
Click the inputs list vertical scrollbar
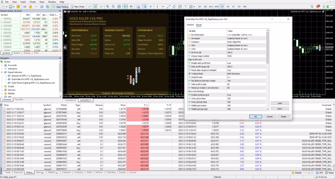[268, 70]
